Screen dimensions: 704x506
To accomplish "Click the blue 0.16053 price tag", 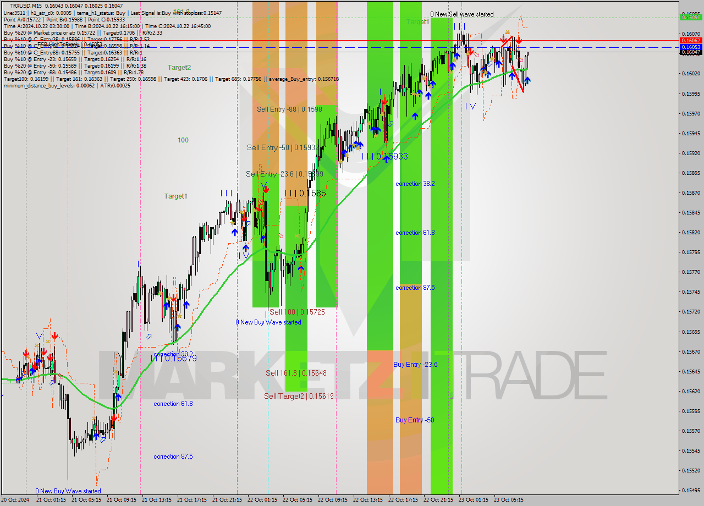I will (690, 47).
